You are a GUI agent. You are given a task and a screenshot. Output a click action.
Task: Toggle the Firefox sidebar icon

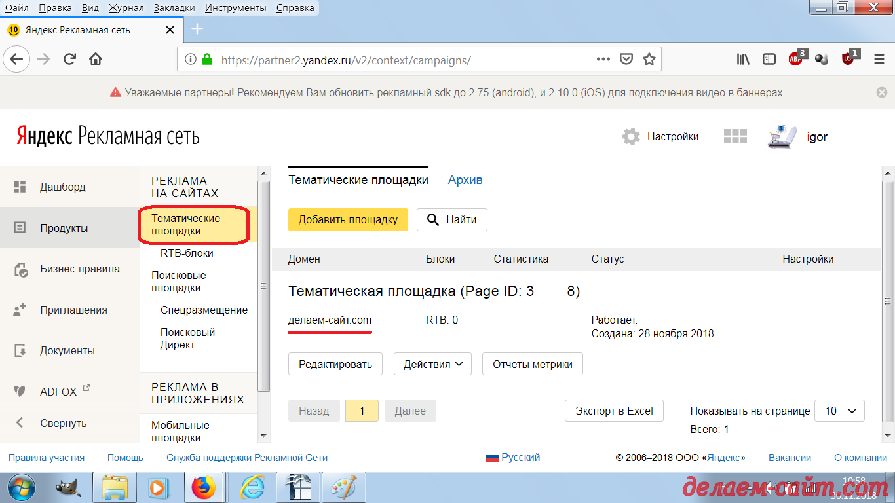pos(769,60)
